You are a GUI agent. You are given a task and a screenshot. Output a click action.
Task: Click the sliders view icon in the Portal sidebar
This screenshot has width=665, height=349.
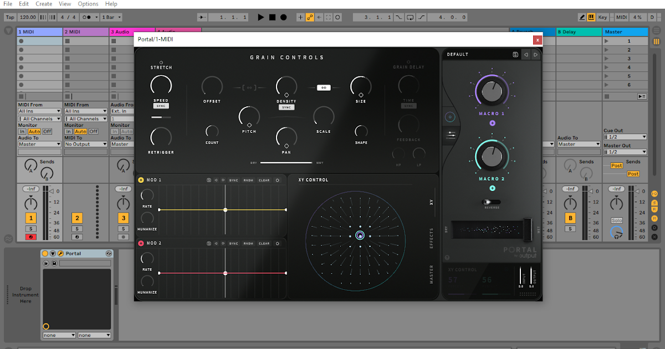[452, 134]
